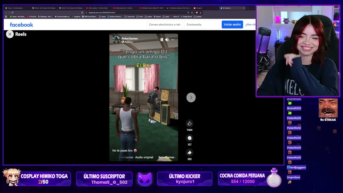Screen dimensions: 343x193
Task: Reload the page in the browser
Action: (12, 13)
